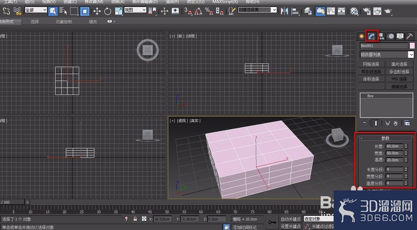
Task: Click the Unlink Selection chain icon
Action: [6, 11]
